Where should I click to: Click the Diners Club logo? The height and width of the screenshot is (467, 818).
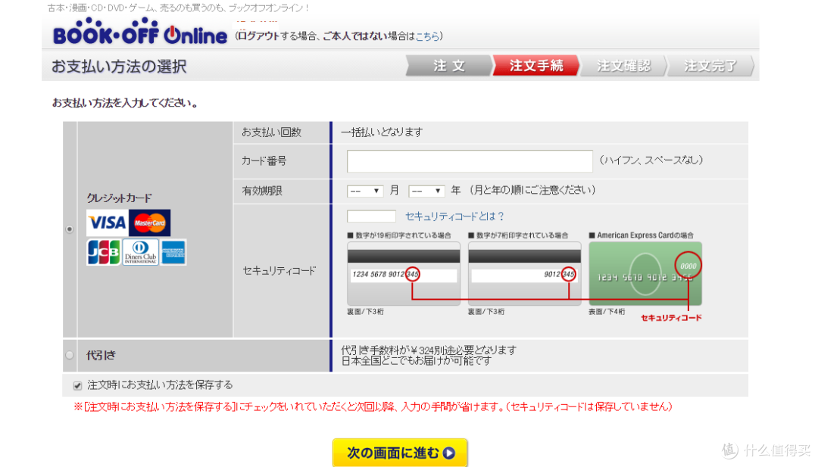[140, 252]
